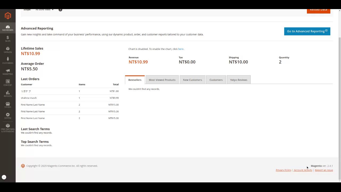The height and width of the screenshot is (192, 341).
Task: Open System settings in the sidebar
Action: [x=8, y=116]
